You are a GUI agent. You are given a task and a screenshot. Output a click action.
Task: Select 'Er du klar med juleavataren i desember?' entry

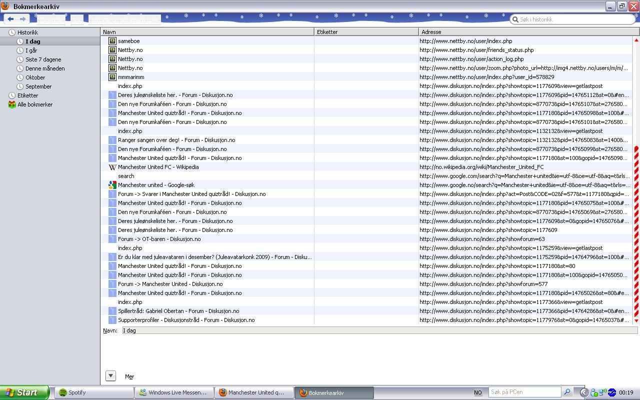(215, 257)
